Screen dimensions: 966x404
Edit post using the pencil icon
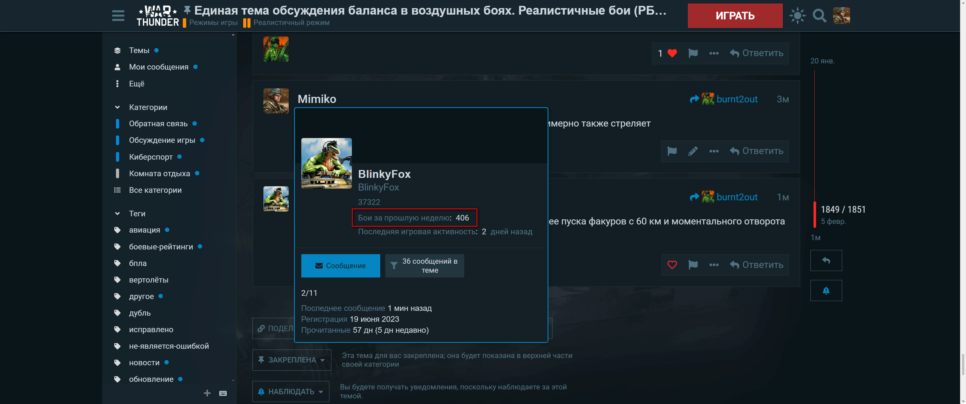692,151
